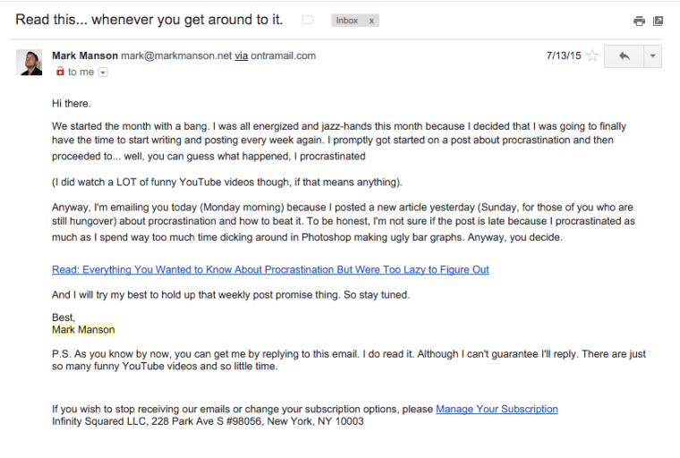The height and width of the screenshot is (458, 680).
Task: Star the email from Mark Manson
Action: (592, 56)
